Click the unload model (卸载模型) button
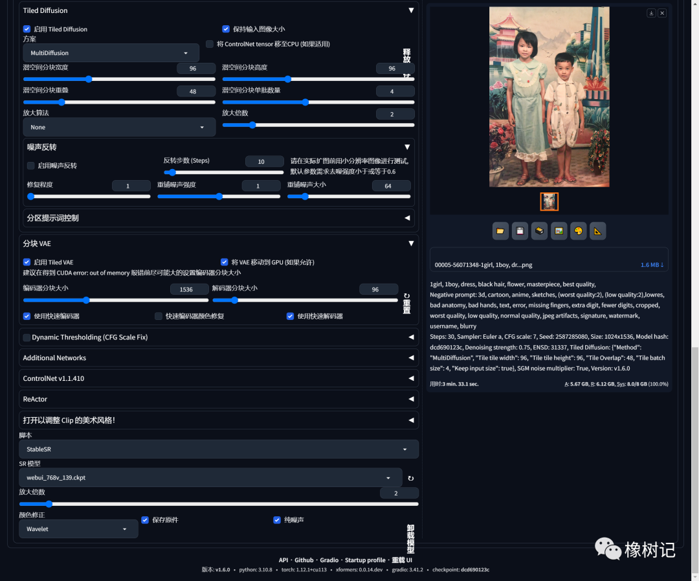 point(410,539)
